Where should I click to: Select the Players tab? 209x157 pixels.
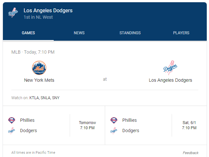point(181,33)
